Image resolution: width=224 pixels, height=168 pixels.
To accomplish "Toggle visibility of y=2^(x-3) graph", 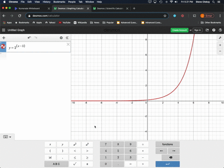I will coord(3,47).
